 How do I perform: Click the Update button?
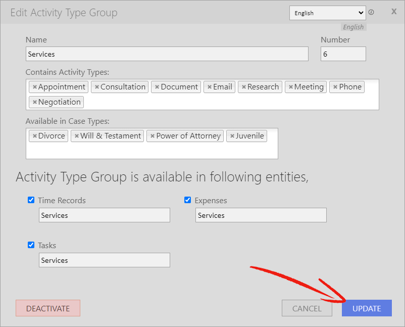tap(367, 308)
